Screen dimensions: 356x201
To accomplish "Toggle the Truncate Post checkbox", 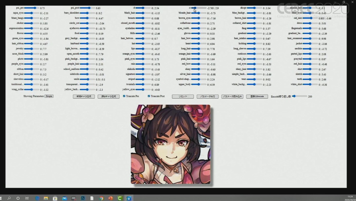I will [x=149, y=96].
